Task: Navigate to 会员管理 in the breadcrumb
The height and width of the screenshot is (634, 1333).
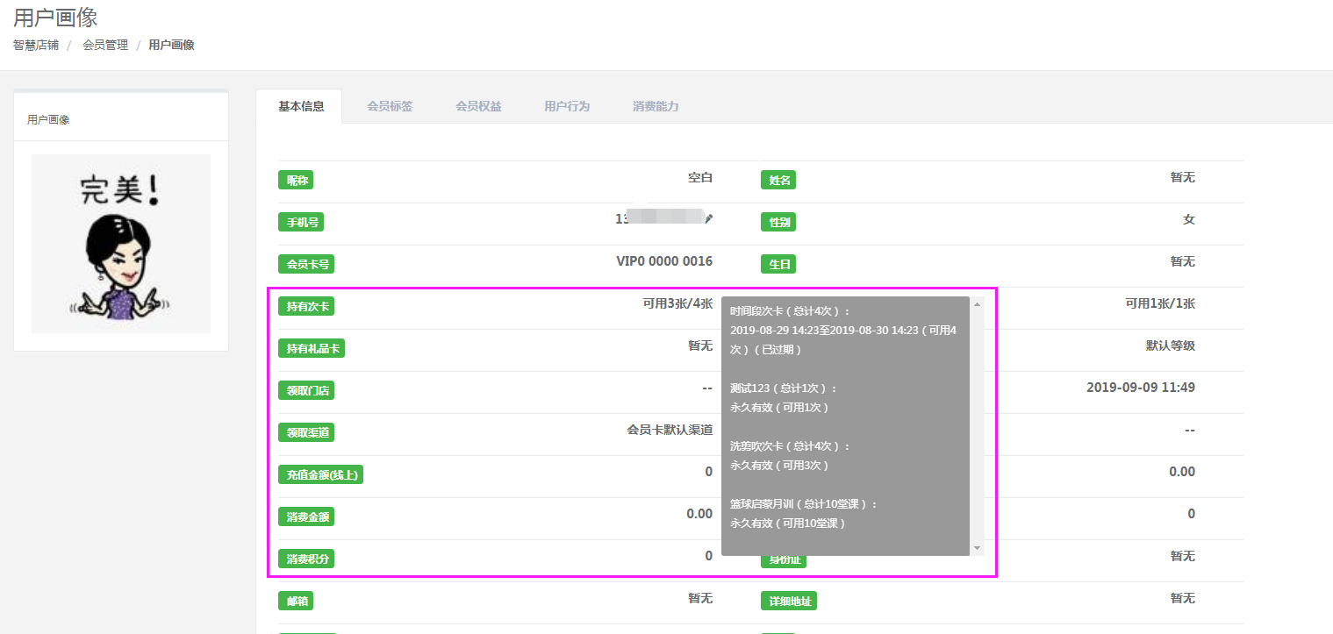Action: (105, 45)
